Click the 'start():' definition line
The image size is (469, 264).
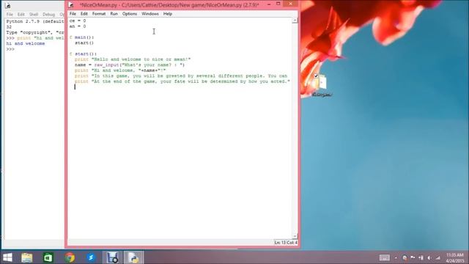83,54
